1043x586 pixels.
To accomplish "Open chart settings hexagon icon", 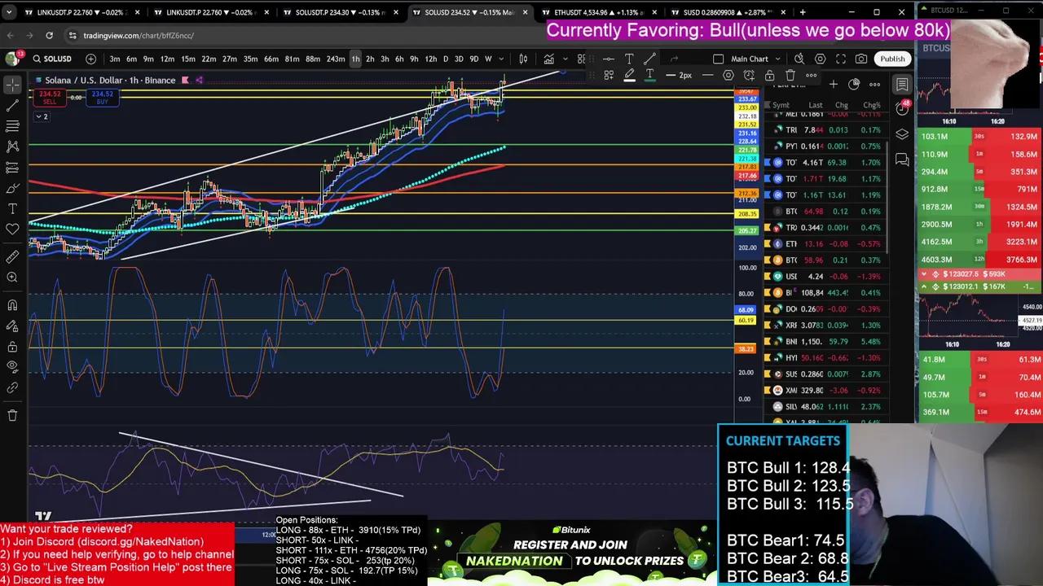I will click(x=820, y=59).
